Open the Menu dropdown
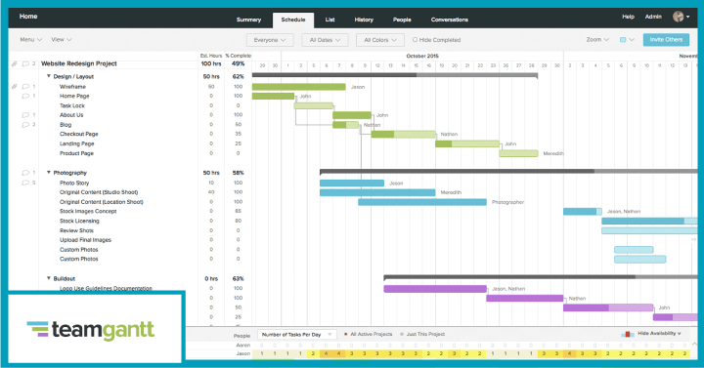 coord(30,39)
